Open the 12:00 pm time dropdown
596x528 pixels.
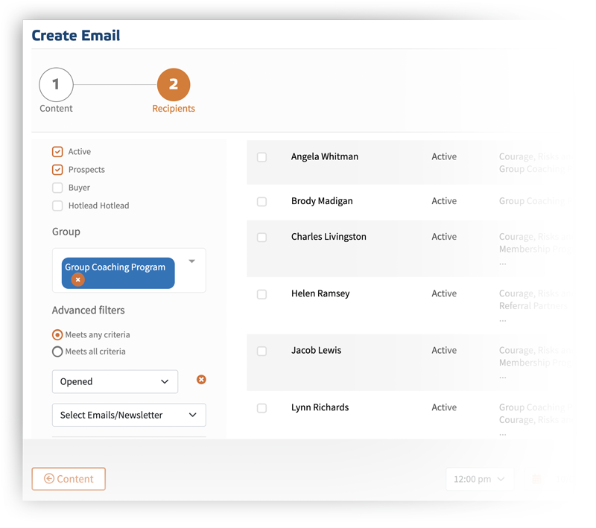click(479, 479)
